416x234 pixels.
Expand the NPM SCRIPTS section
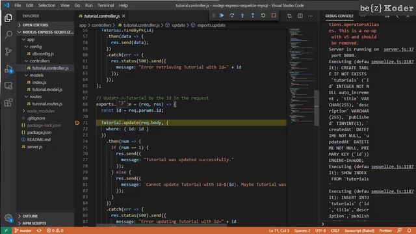click(x=45, y=224)
